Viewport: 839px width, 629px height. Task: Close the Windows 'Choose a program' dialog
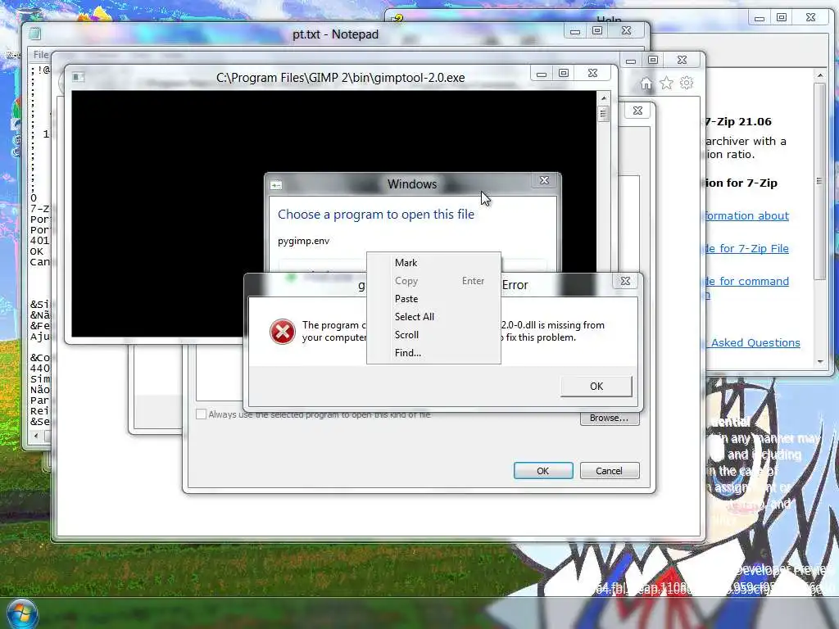tap(544, 180)
